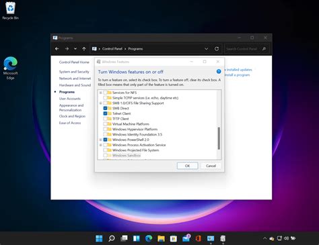Click the Back arrow in Programs window
The image size is (319, 245).
(x=57, y=49)
